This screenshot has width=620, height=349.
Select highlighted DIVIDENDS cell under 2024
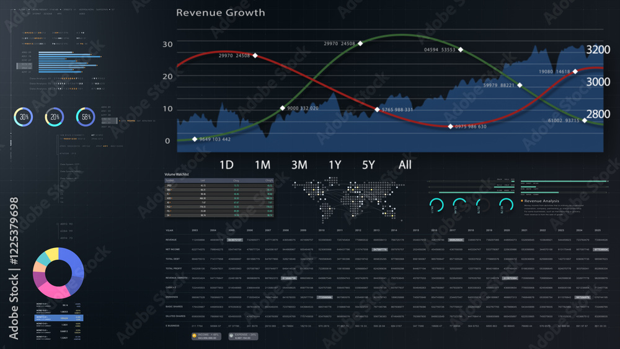point(582,297)
